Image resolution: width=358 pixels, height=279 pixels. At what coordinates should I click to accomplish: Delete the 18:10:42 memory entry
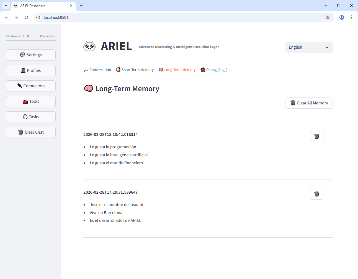point(316,136)
